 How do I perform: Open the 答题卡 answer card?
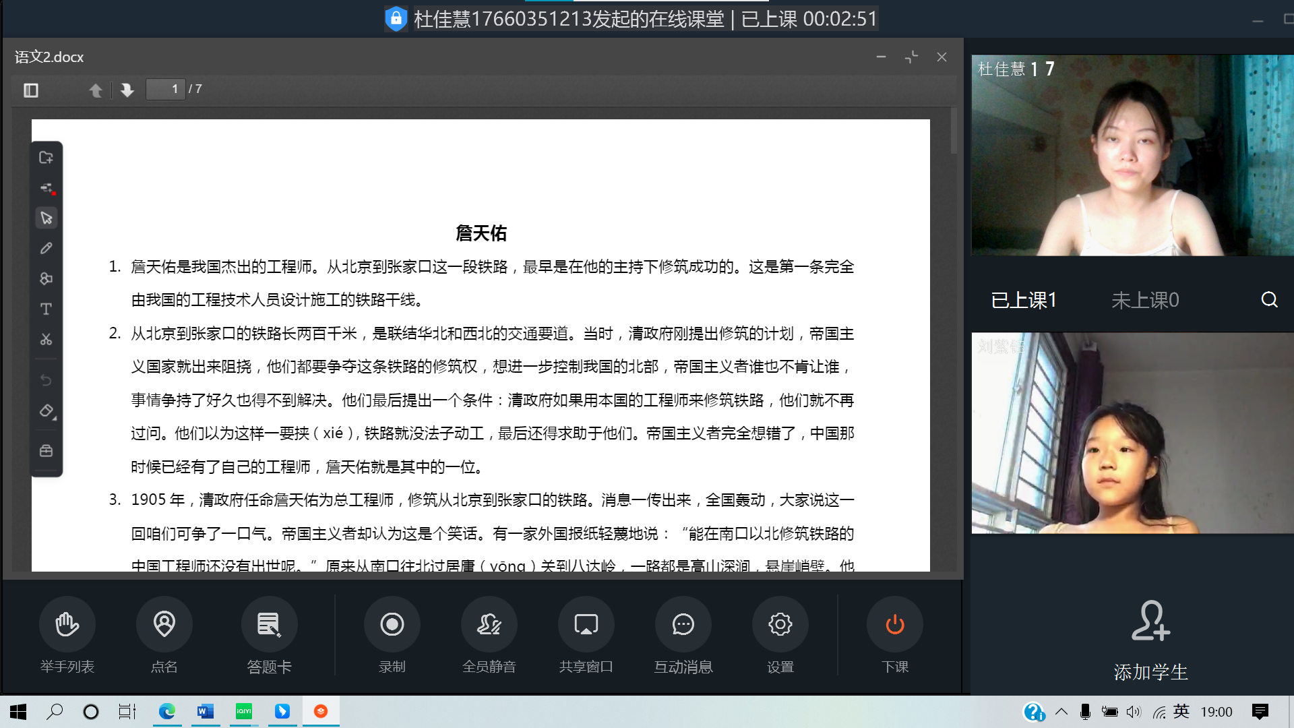pos(269,635)
